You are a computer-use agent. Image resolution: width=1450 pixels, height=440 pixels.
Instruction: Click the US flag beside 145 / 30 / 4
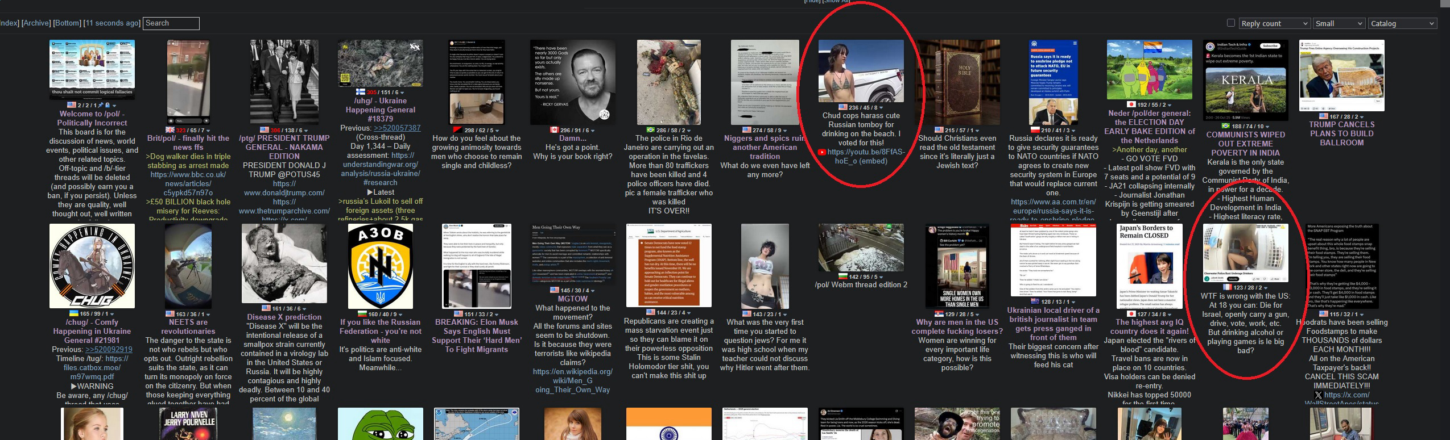[554, 290]
